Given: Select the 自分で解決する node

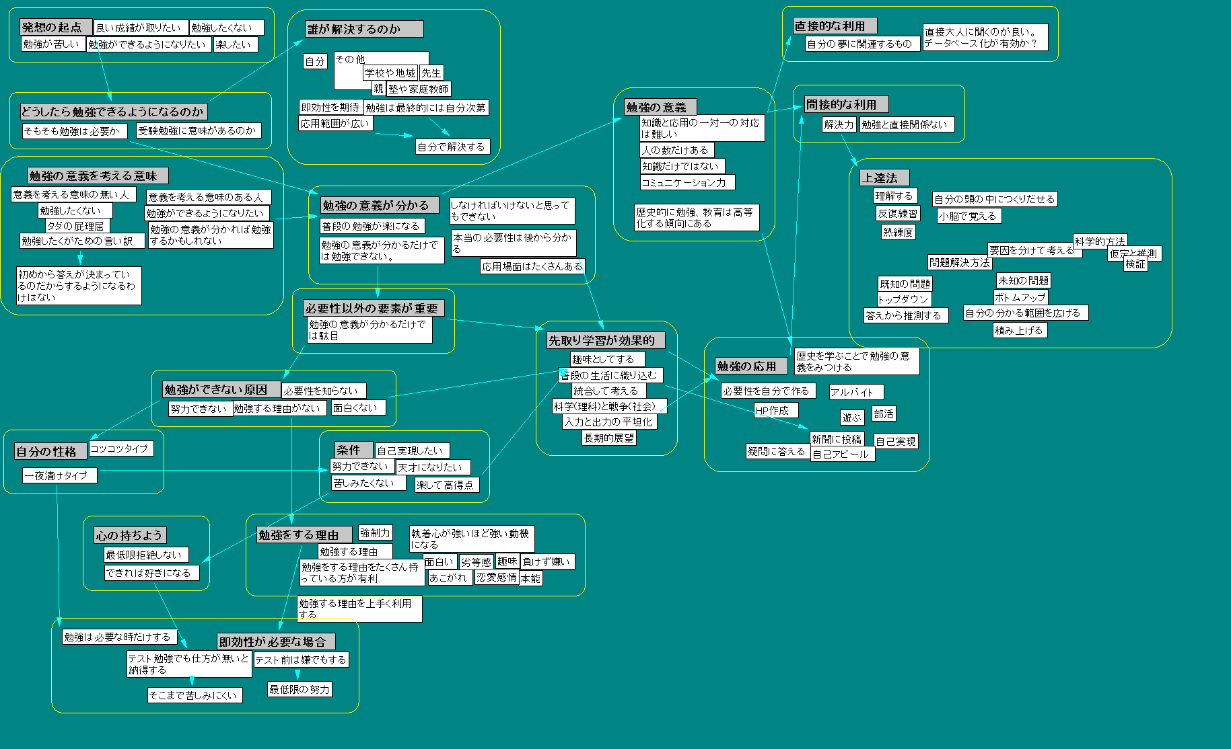Looking at the screenshot, I should coord(452,147).
